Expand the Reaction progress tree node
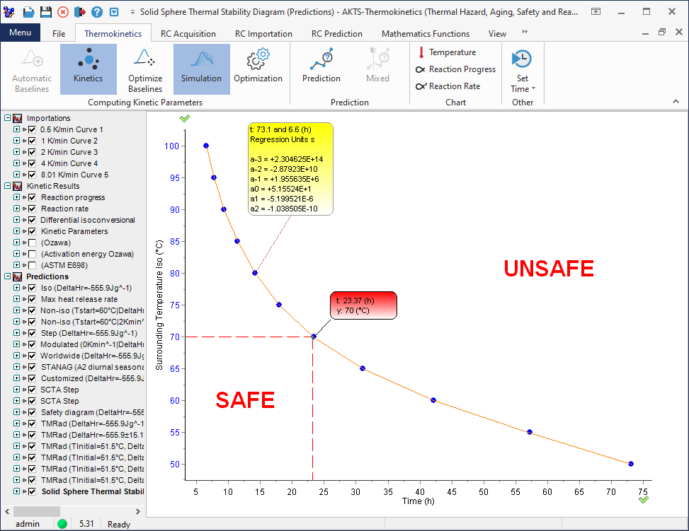Image resolution: width=689 pixels, height=531 pixels. pyautogui.click(x=16, y=197)
